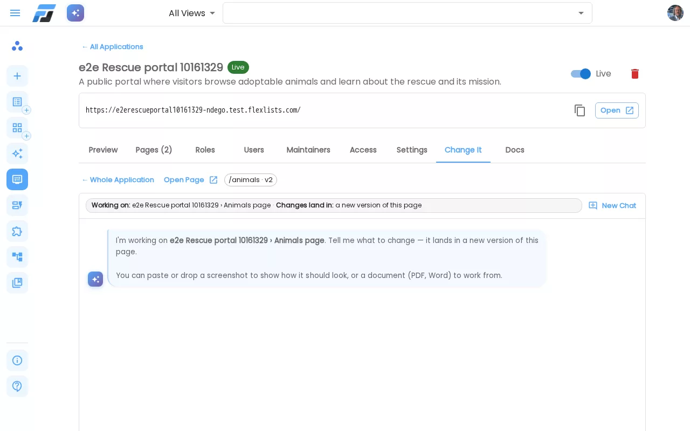Click the /animals · v2 chip
Viewport: 690px width, 431px height.
251,180
